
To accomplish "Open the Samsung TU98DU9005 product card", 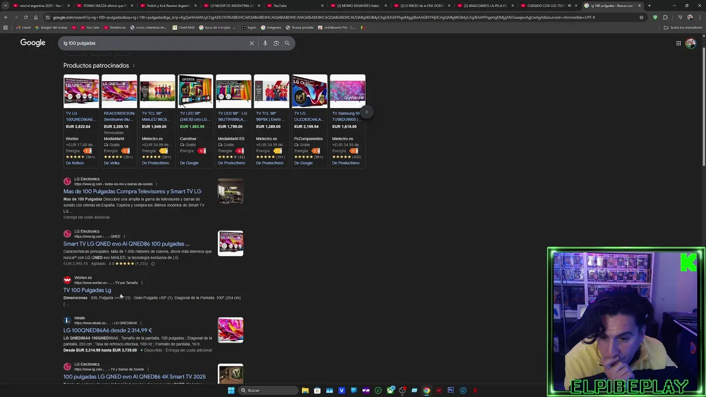I will point(347,120).
